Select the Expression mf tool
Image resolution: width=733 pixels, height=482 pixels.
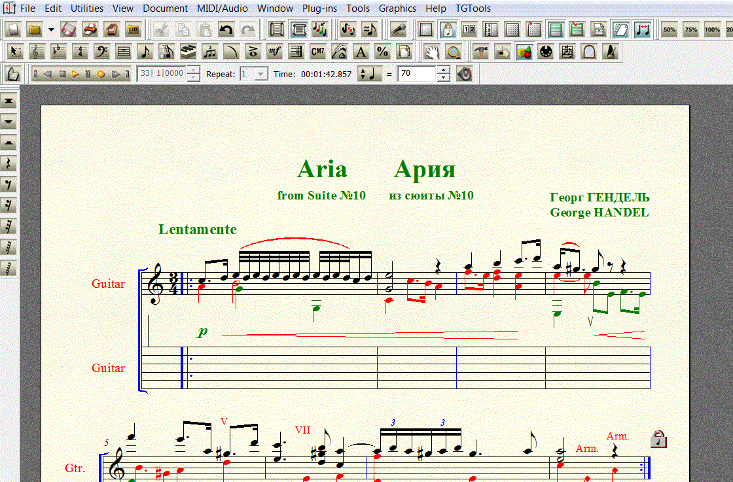point(274,52)
